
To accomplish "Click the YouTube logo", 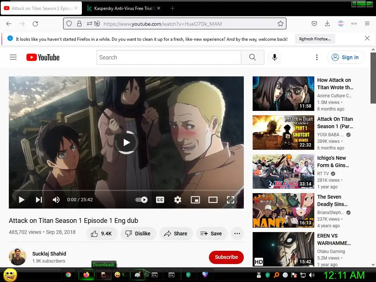I will [43, 57].
